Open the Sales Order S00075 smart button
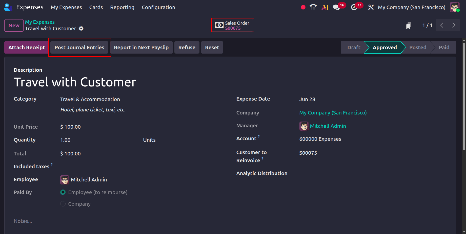This screenshot has width=466, height=234. [x=233, y=25]
